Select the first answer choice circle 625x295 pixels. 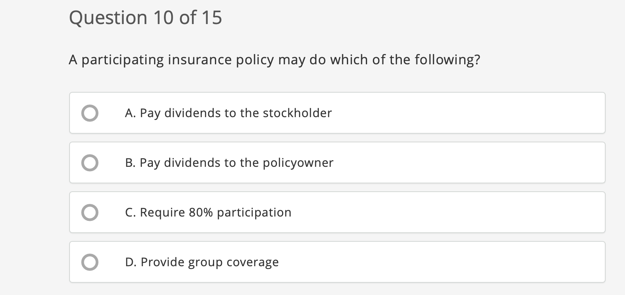pos(90,113)
